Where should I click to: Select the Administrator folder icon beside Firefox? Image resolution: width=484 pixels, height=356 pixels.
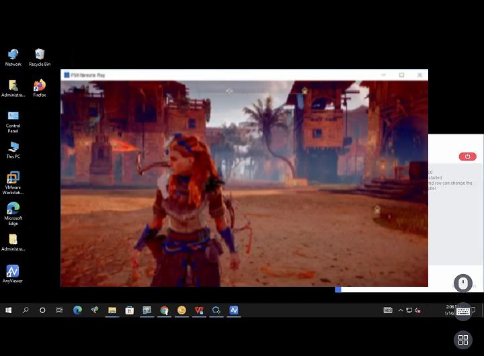tap(13, 88)
